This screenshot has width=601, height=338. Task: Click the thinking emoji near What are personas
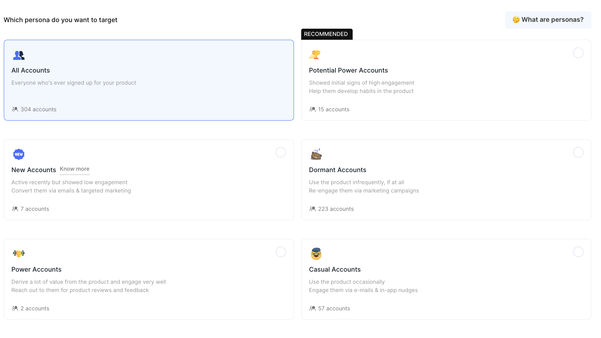click(x=516, y=20)
